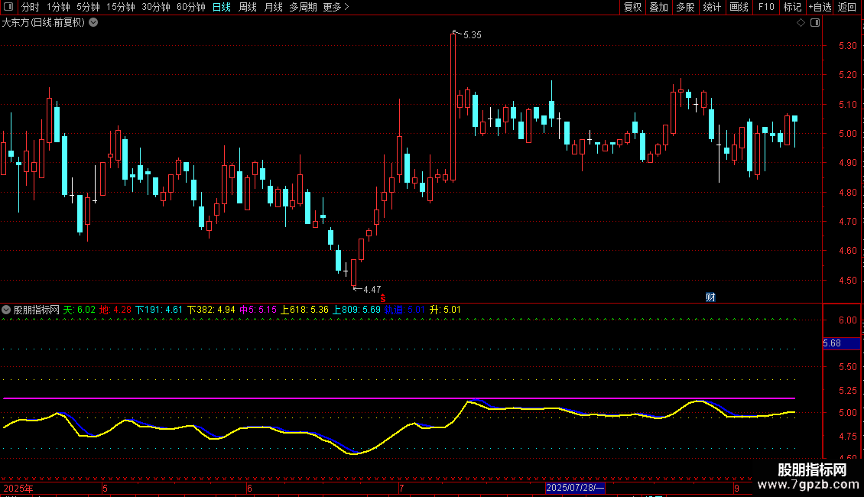Click indicator value 上618: 5.36
This screenshot has width=864, height=497.
tap(305, 310)
